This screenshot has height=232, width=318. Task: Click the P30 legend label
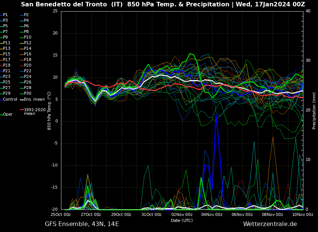(28, 94)
